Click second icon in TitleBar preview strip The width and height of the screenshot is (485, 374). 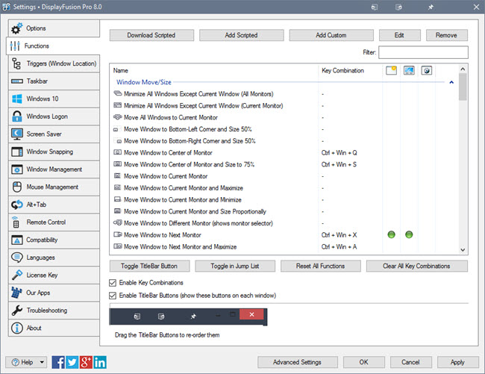click(x=161, y=317)
